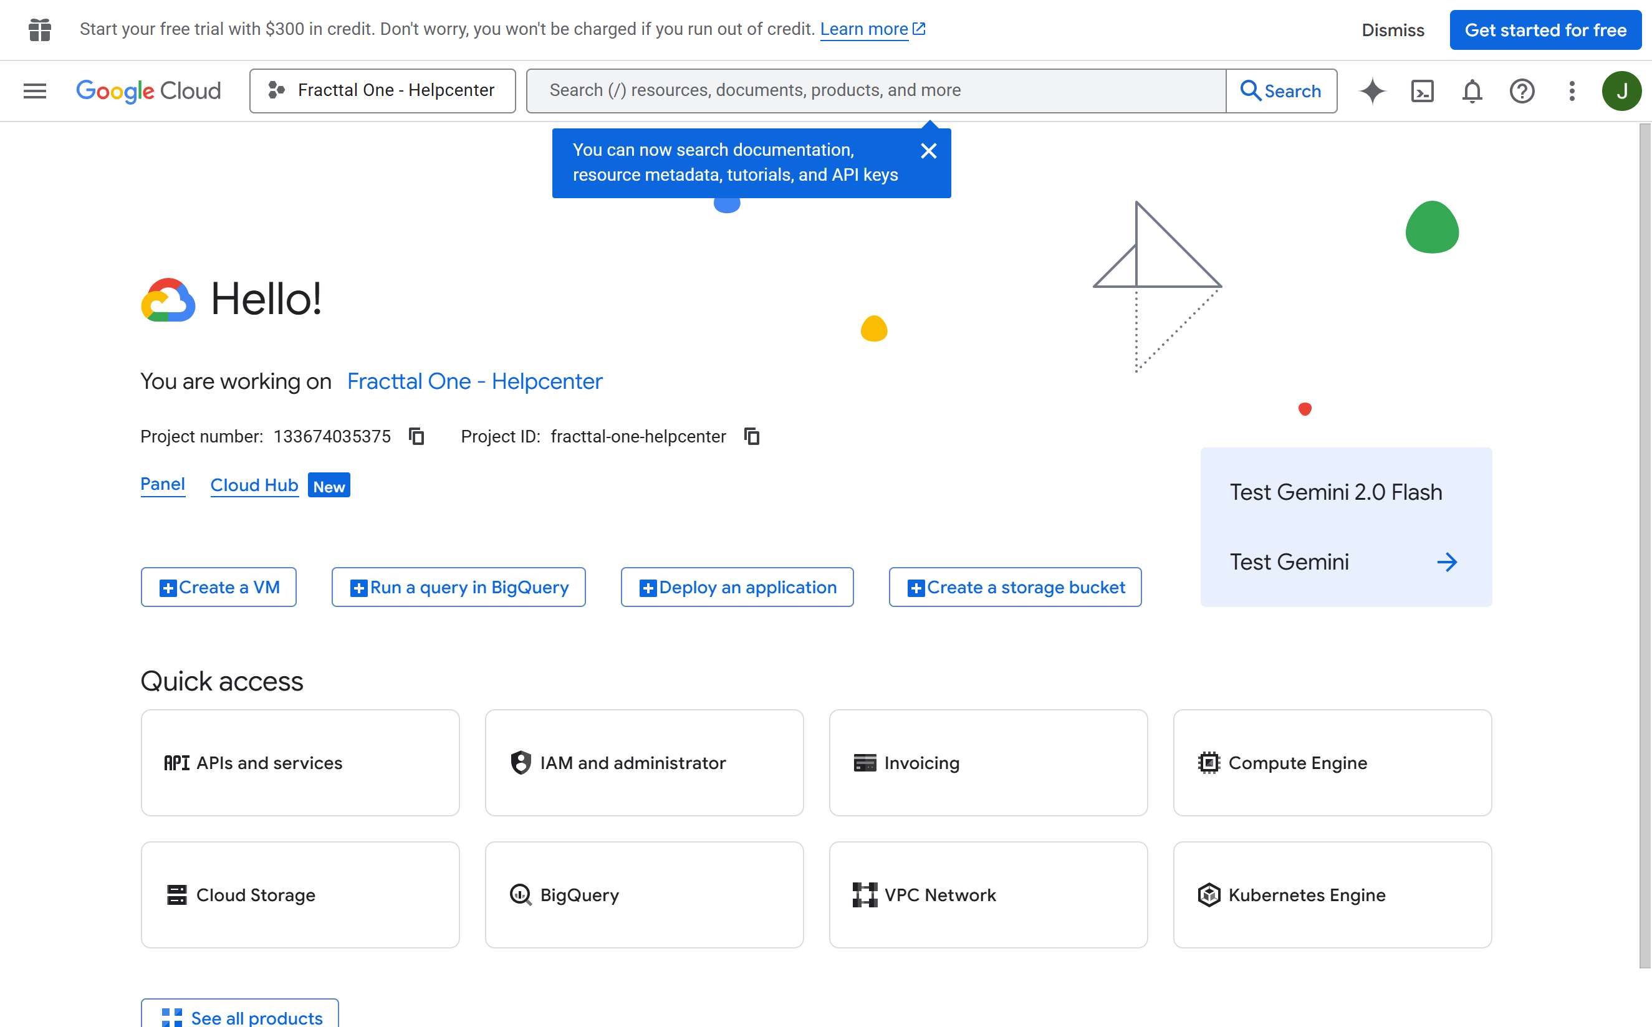1652x1027 pixels.
Task: Click the Search magnifier button
Action: point(1281,90)
